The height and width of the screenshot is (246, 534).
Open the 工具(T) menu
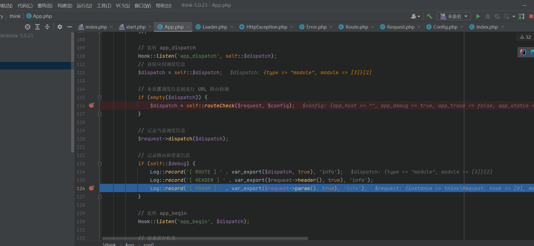tap(104, 6)
